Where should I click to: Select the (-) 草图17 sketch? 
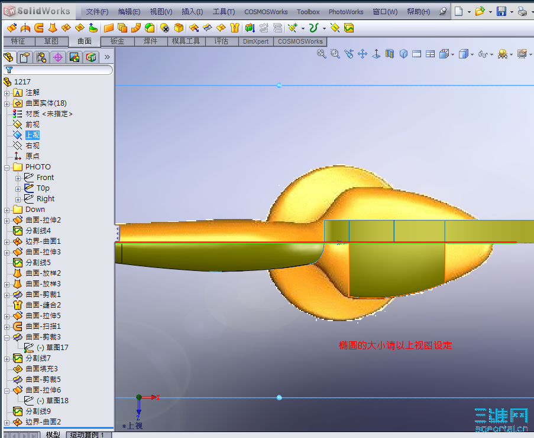[x=53, y=347]
